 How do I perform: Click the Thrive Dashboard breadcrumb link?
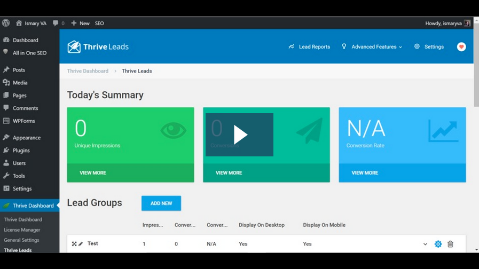tap(88, 71)
